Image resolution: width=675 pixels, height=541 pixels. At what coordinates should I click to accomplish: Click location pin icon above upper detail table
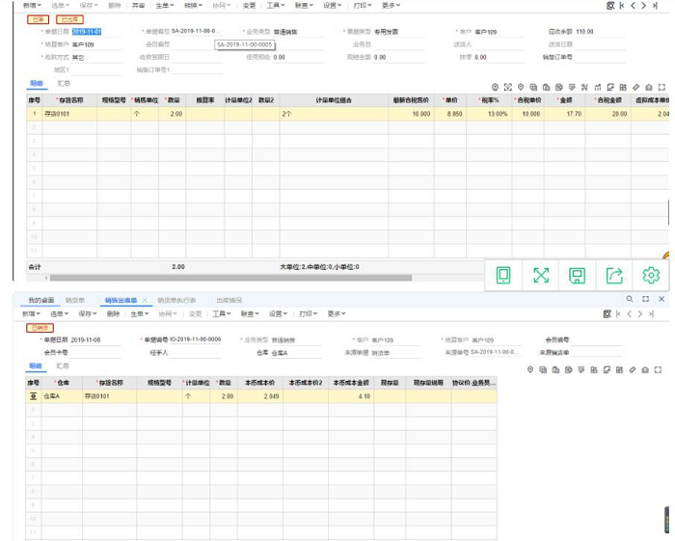(521, 88)
